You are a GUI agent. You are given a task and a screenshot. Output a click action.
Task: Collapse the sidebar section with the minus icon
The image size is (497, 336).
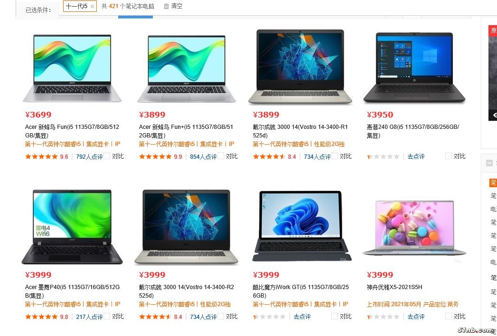coord(489,163)
